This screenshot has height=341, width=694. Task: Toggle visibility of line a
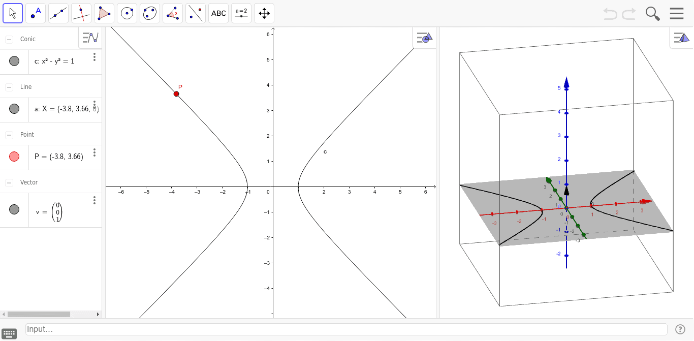tap(14, 109)
